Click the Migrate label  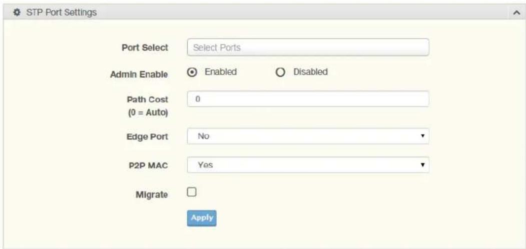pos(152,194)
